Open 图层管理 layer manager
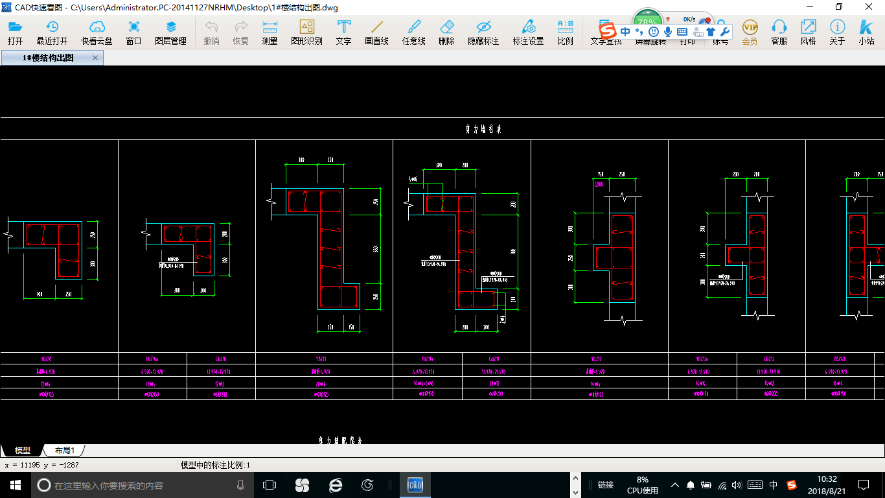885x498 pixels. [170, 32]
